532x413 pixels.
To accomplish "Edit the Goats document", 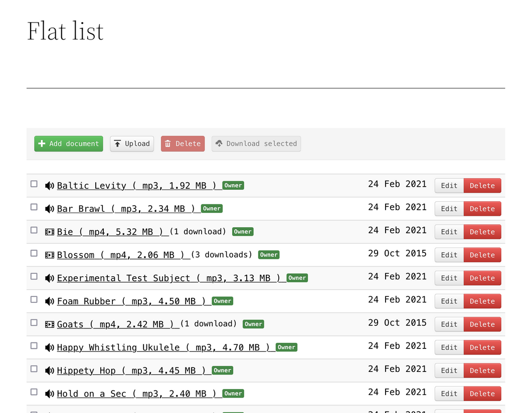I will [x=449, y=324].
